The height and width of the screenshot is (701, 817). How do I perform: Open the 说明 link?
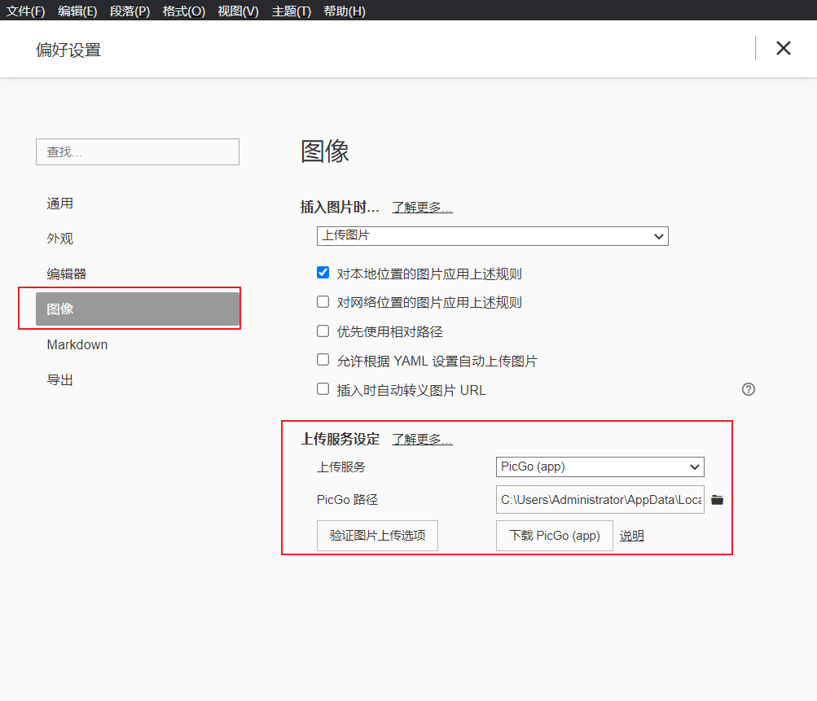tap(631, 536)
